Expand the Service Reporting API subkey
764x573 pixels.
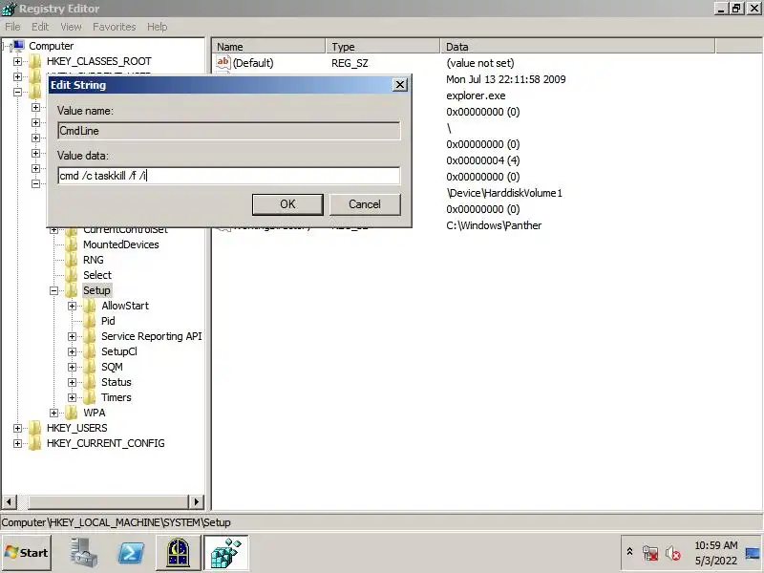73,337
